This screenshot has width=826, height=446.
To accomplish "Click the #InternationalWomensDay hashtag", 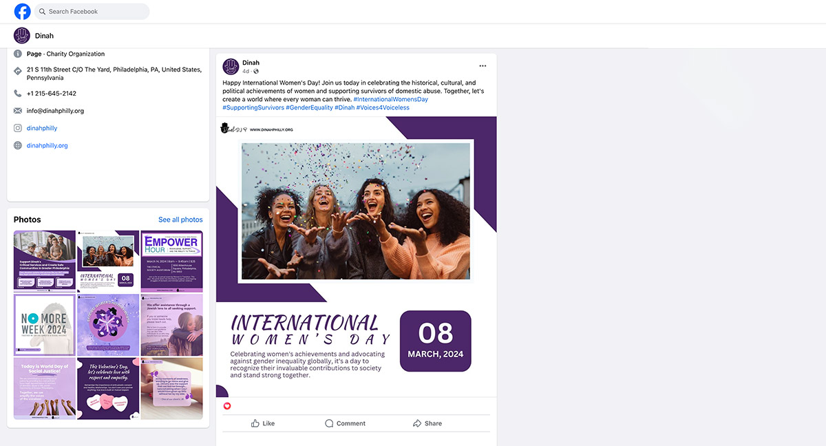I will click(390, 100).
